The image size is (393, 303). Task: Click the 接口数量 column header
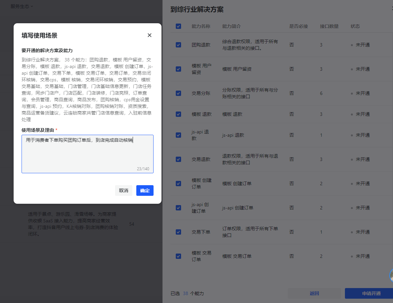coord(329,26)
